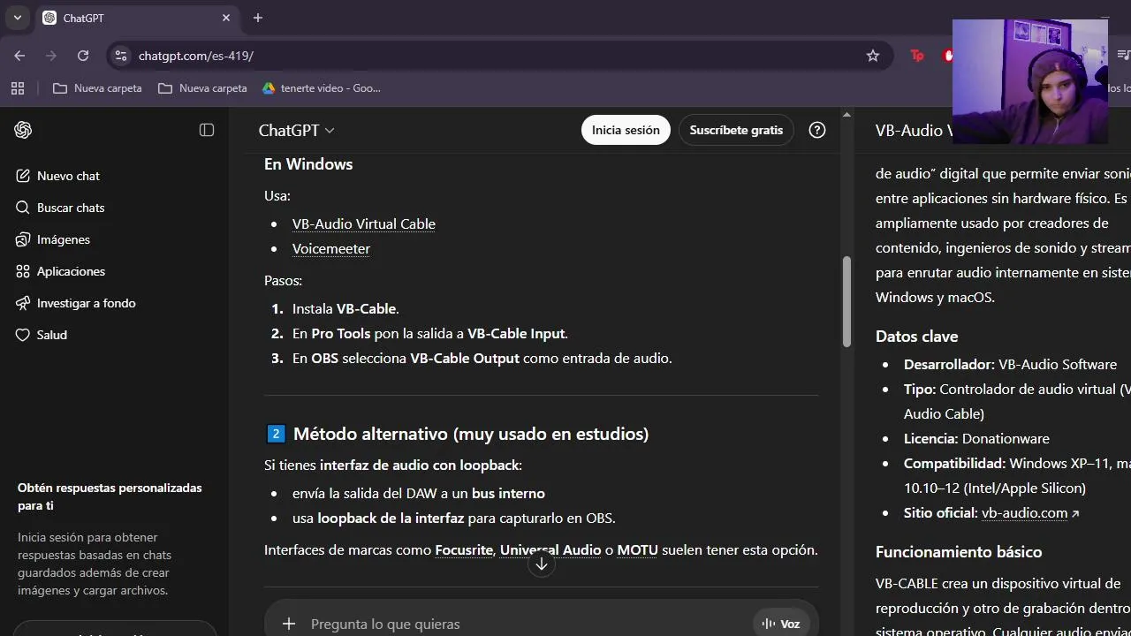Click the ChatGPT logo icon in sidebar
Image resolution: width=1131 pixels, height=636 pixels.
pos(23,130)
